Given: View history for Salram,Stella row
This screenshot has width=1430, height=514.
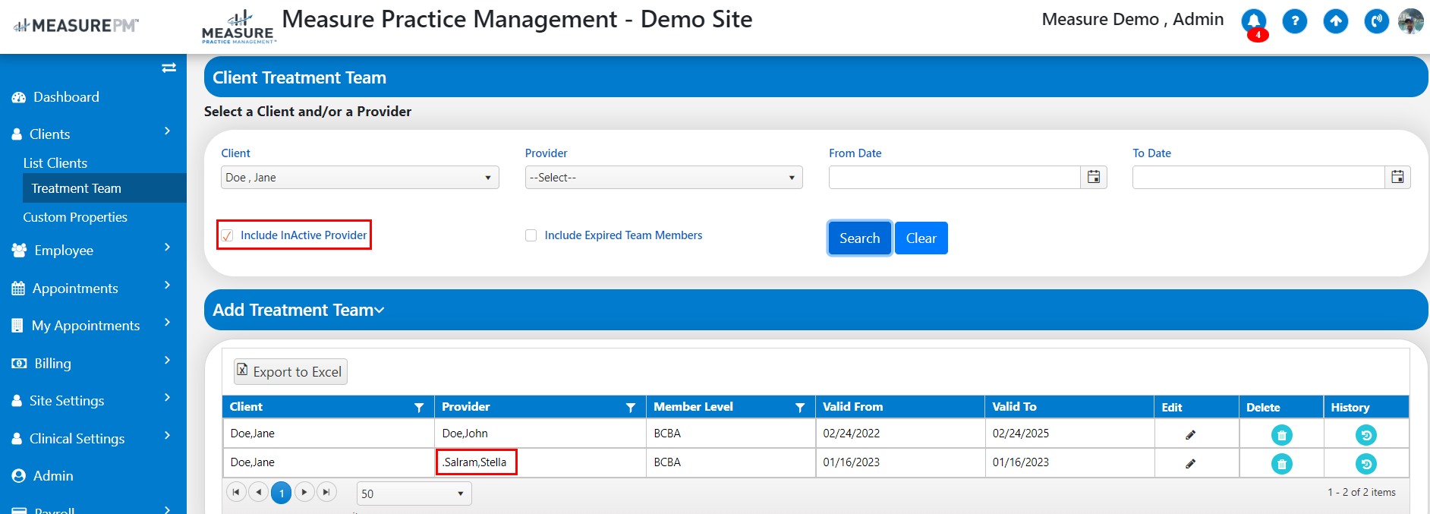Looking at the screenshot, I should coord(1366,464).
